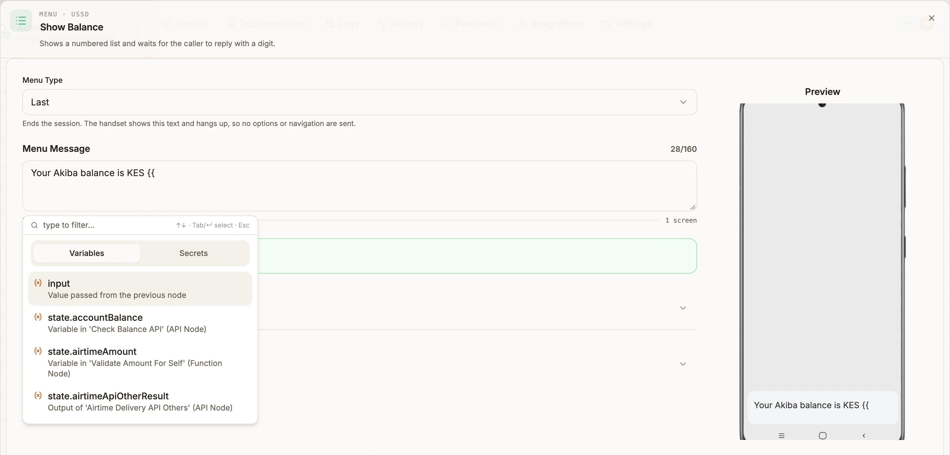950x455 pixels.
Task: Click variable icon beside state.accountBalance
Action: point(38,317)
